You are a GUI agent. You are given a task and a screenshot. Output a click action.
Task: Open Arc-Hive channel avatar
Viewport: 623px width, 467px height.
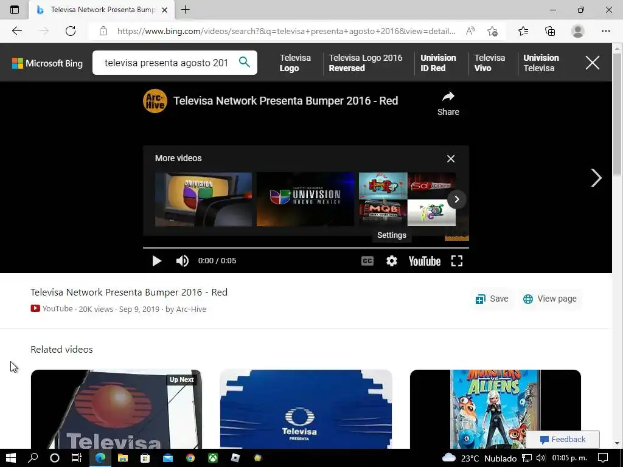click(x=155, y=101)
